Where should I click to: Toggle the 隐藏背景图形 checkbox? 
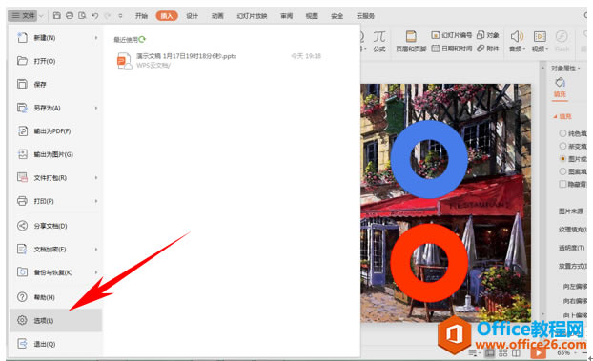point(562,184)
